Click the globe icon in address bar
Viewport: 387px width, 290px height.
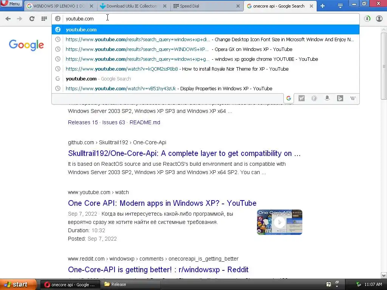(x=58, y=19)
